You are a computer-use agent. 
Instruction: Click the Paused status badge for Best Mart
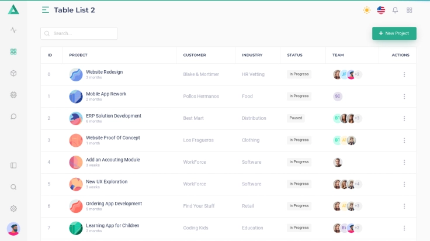pos(296,118)
